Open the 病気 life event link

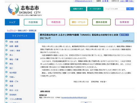tap(11, 64)
